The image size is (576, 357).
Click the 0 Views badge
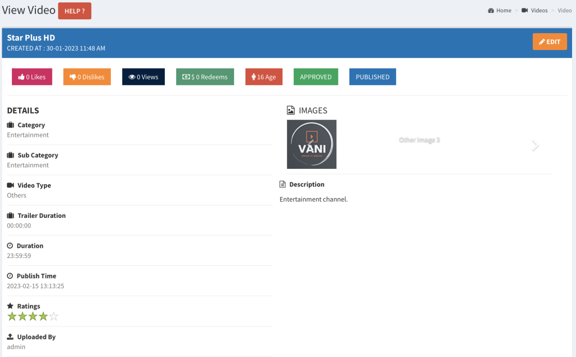pyautogui.click(x=143, y=77)
